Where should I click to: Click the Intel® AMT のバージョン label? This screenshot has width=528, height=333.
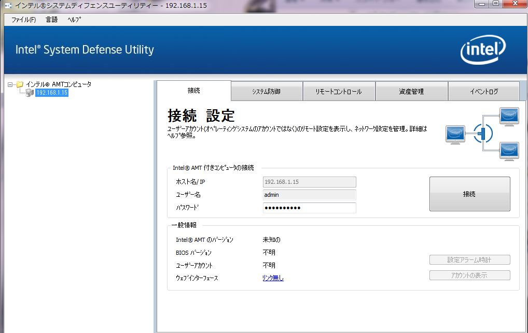204,240
